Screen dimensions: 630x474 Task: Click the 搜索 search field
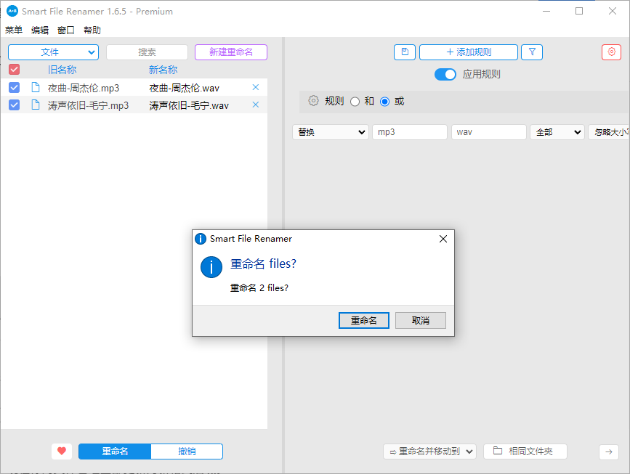point(147,52)
